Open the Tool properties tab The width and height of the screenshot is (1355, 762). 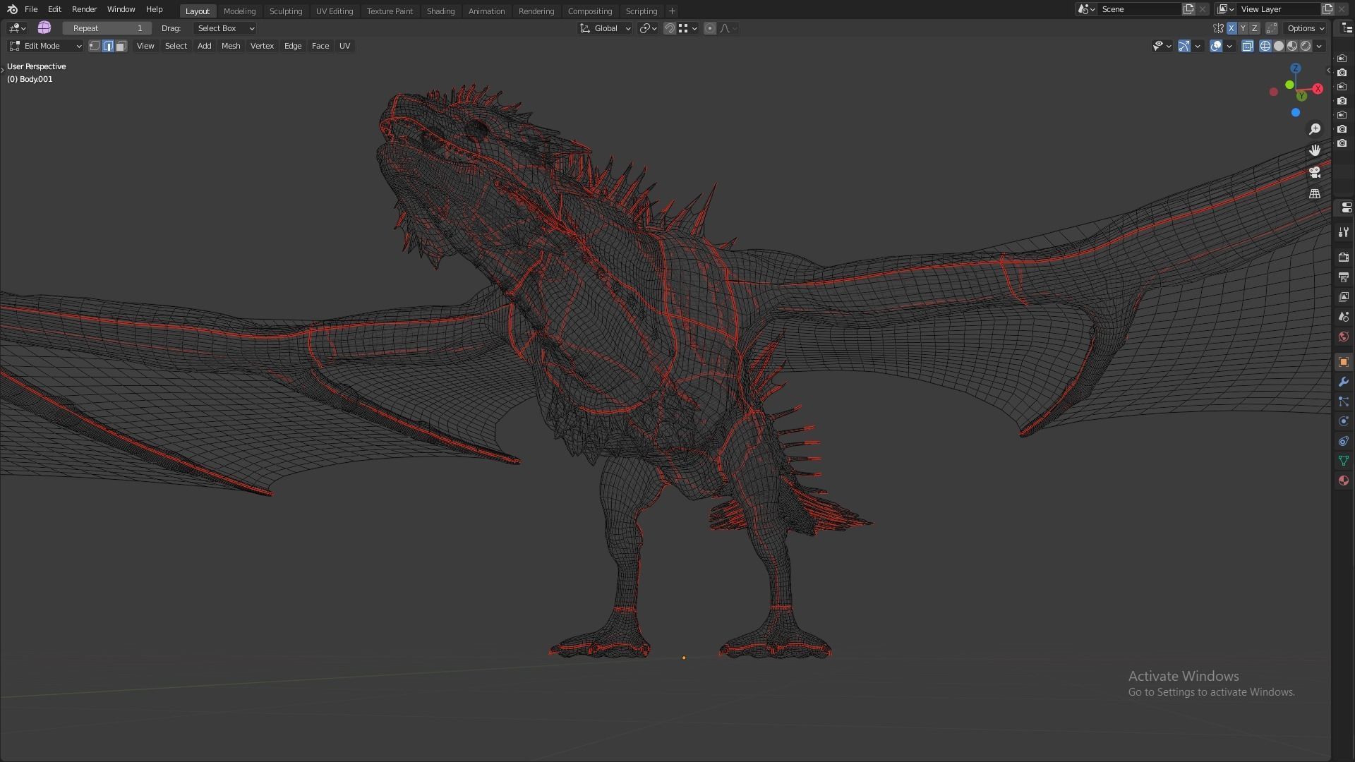[x=1344, y=232]
